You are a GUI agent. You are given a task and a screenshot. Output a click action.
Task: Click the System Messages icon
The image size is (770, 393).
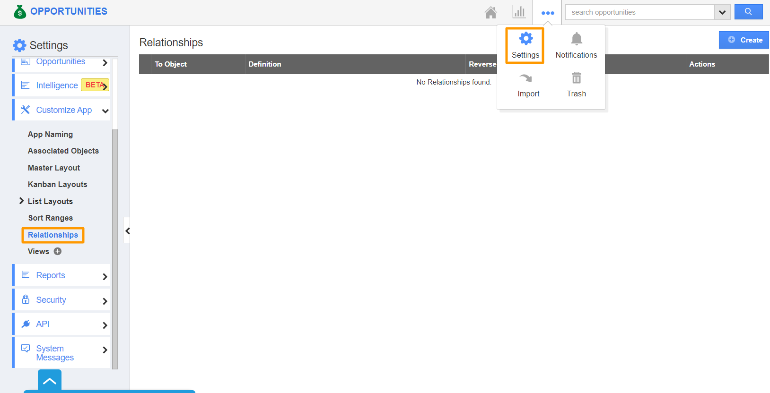point(26,348)
